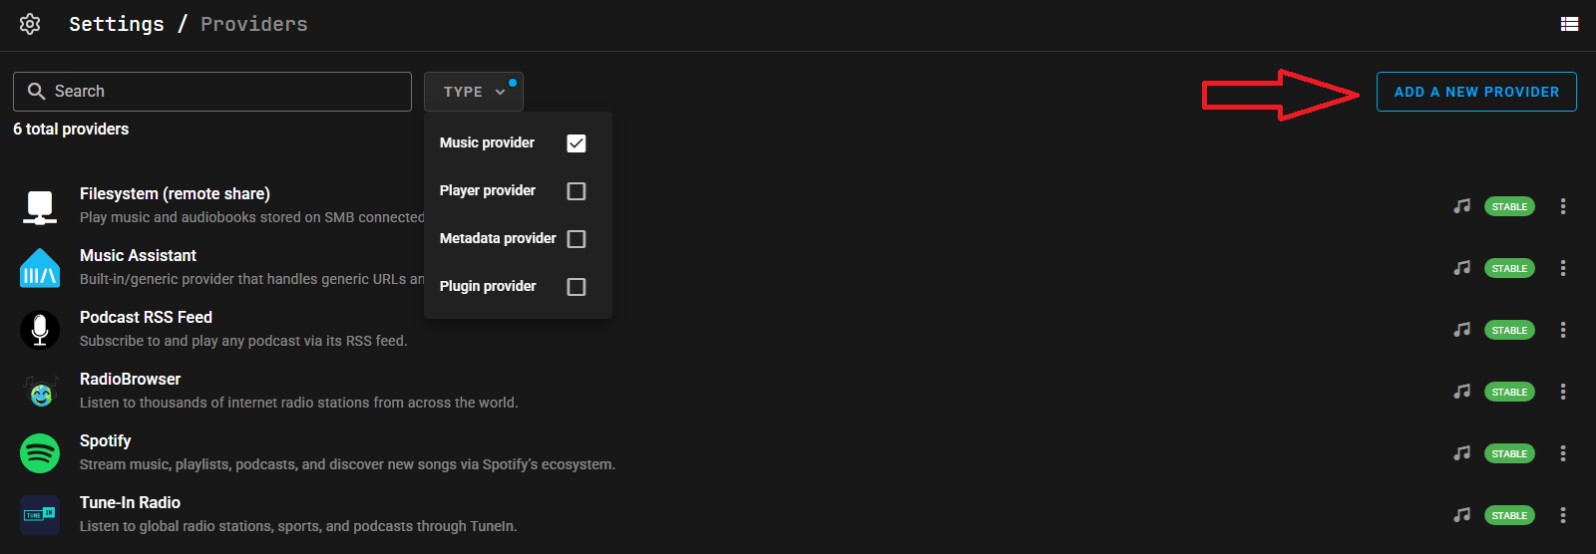Toggle the list view icon
The height and width of the screenshot is (554, 1596).
(1569, 24)
